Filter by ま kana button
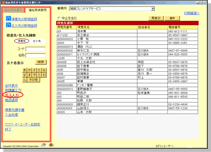The height and width of the screenshot is (152, 211). coord(29,75)
